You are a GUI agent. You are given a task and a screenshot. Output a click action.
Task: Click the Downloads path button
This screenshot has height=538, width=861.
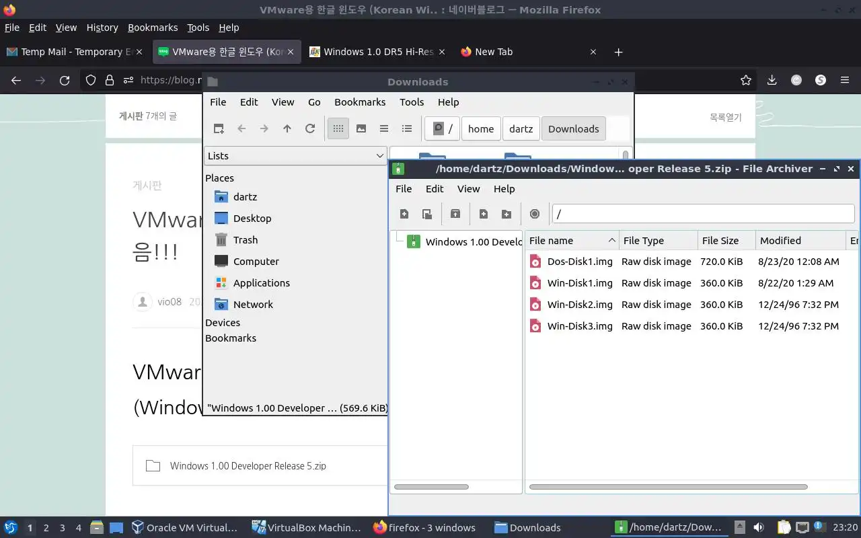[x=574, y=128]
